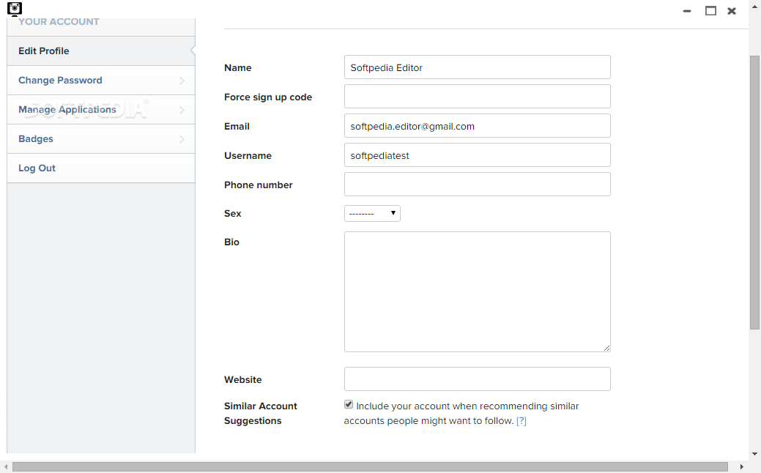Click chevron arrow next to Change Password

[182, 81]
